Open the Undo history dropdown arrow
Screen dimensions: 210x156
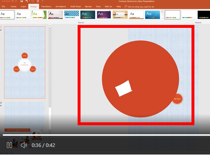coord(29,1)
